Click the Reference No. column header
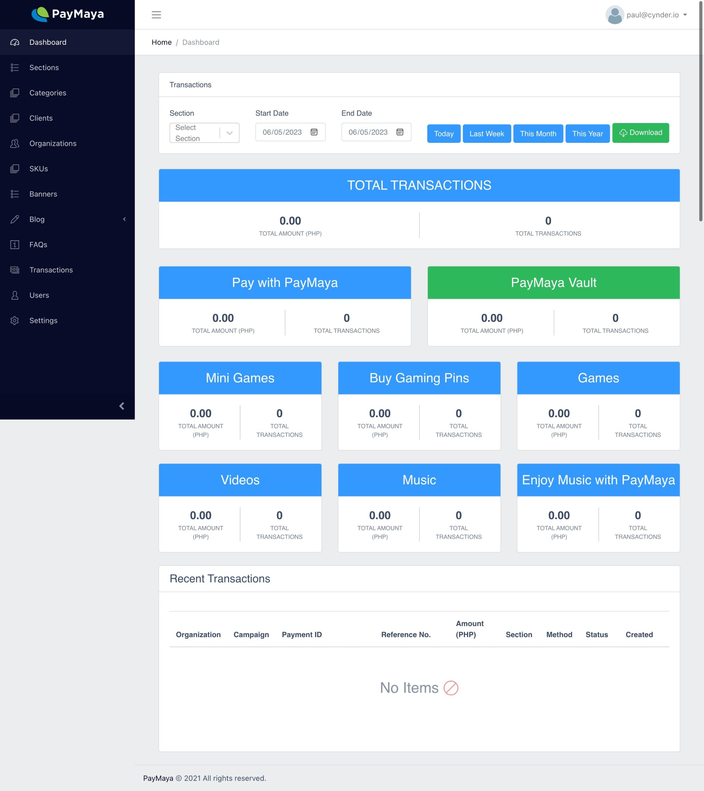The width and height of the screenshot is (704, 791). [406, 634]
